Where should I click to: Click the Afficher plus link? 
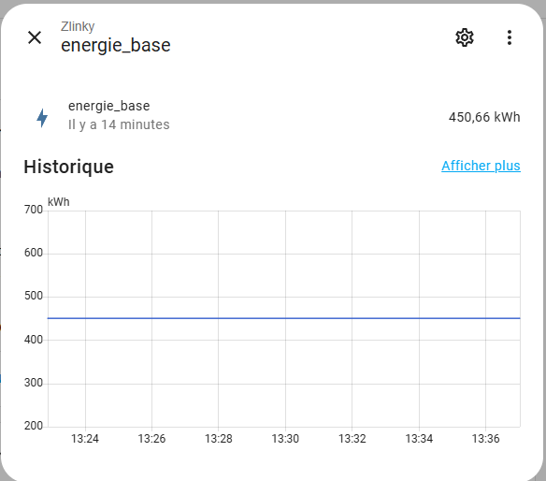point(481,166)
